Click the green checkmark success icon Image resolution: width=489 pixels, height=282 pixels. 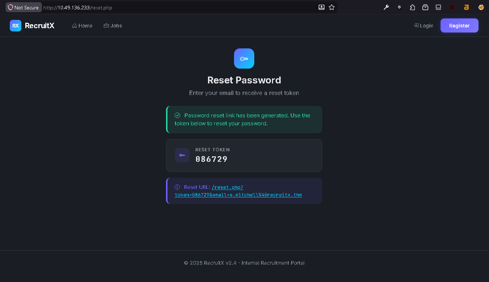(x=178, y=116)
